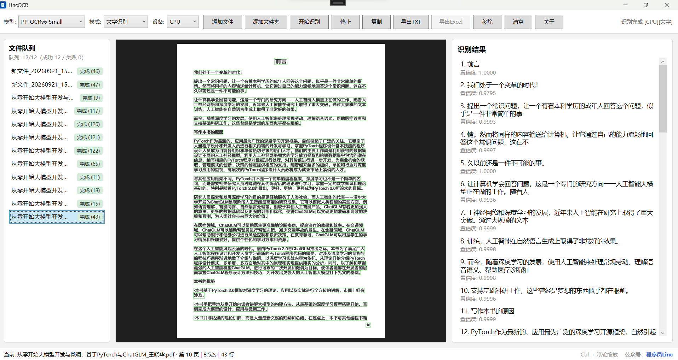
Task: Click 本书的优势 heading in page preview
Action: coord(204,282)
